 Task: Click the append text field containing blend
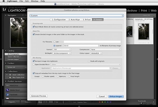[x=81, y=46]
